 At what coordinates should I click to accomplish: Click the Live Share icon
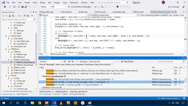click(169, 7)
